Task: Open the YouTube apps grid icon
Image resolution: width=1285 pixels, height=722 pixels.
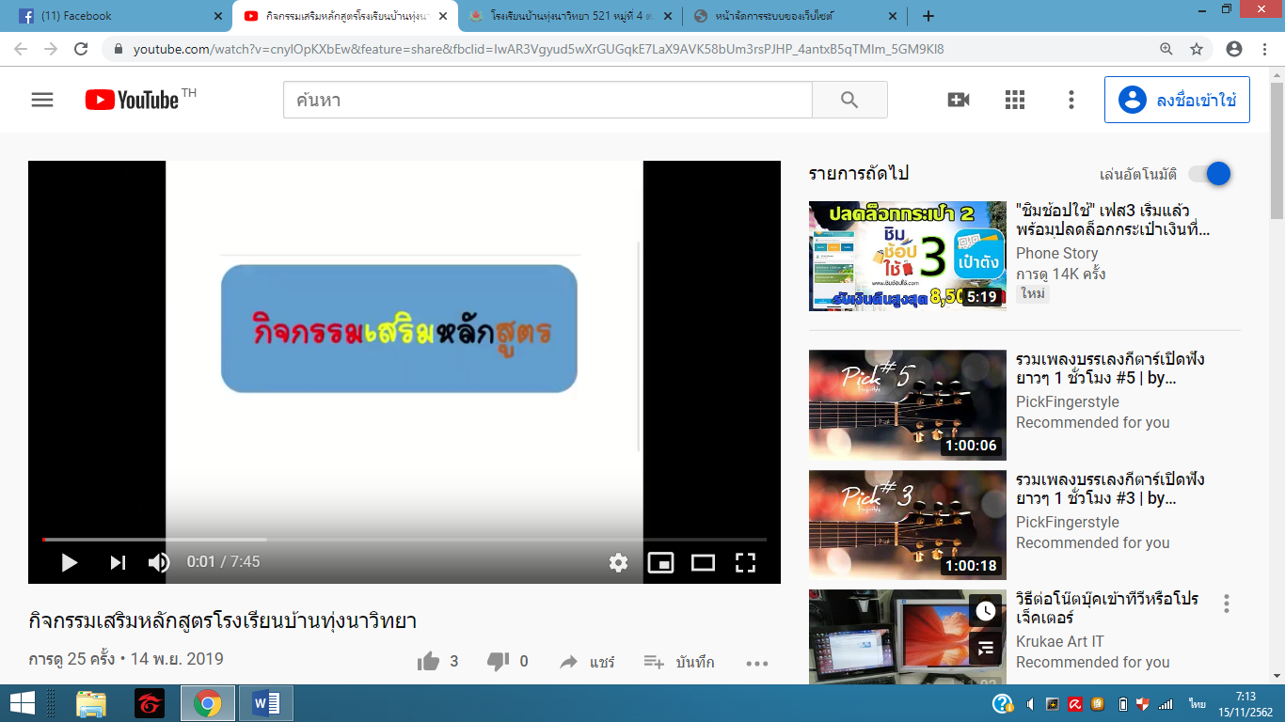Action: (1014, 100)
